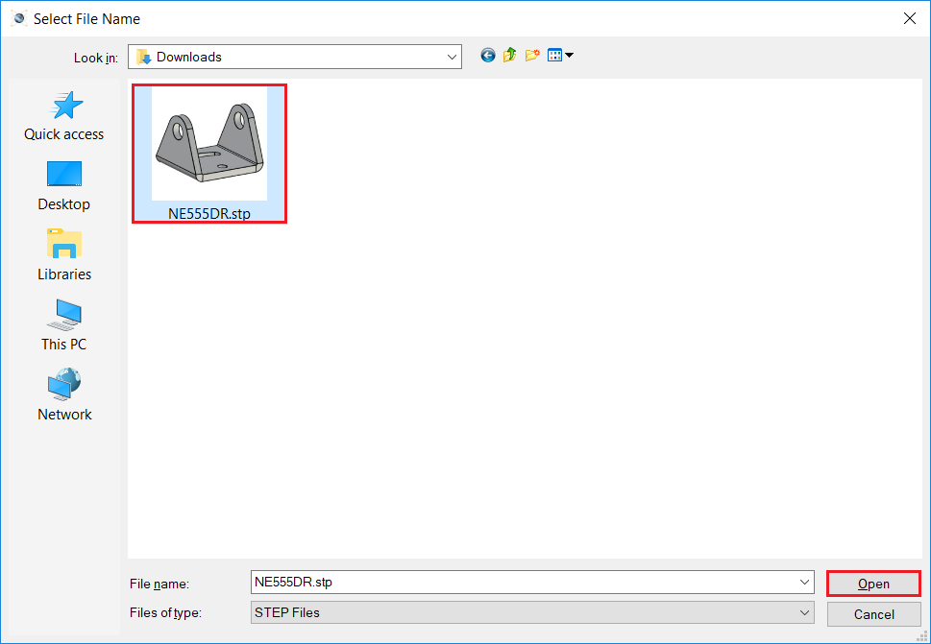This screenshot has width=931, height=644.
Task: Click the Open button
Action: [x=873, y=584]
